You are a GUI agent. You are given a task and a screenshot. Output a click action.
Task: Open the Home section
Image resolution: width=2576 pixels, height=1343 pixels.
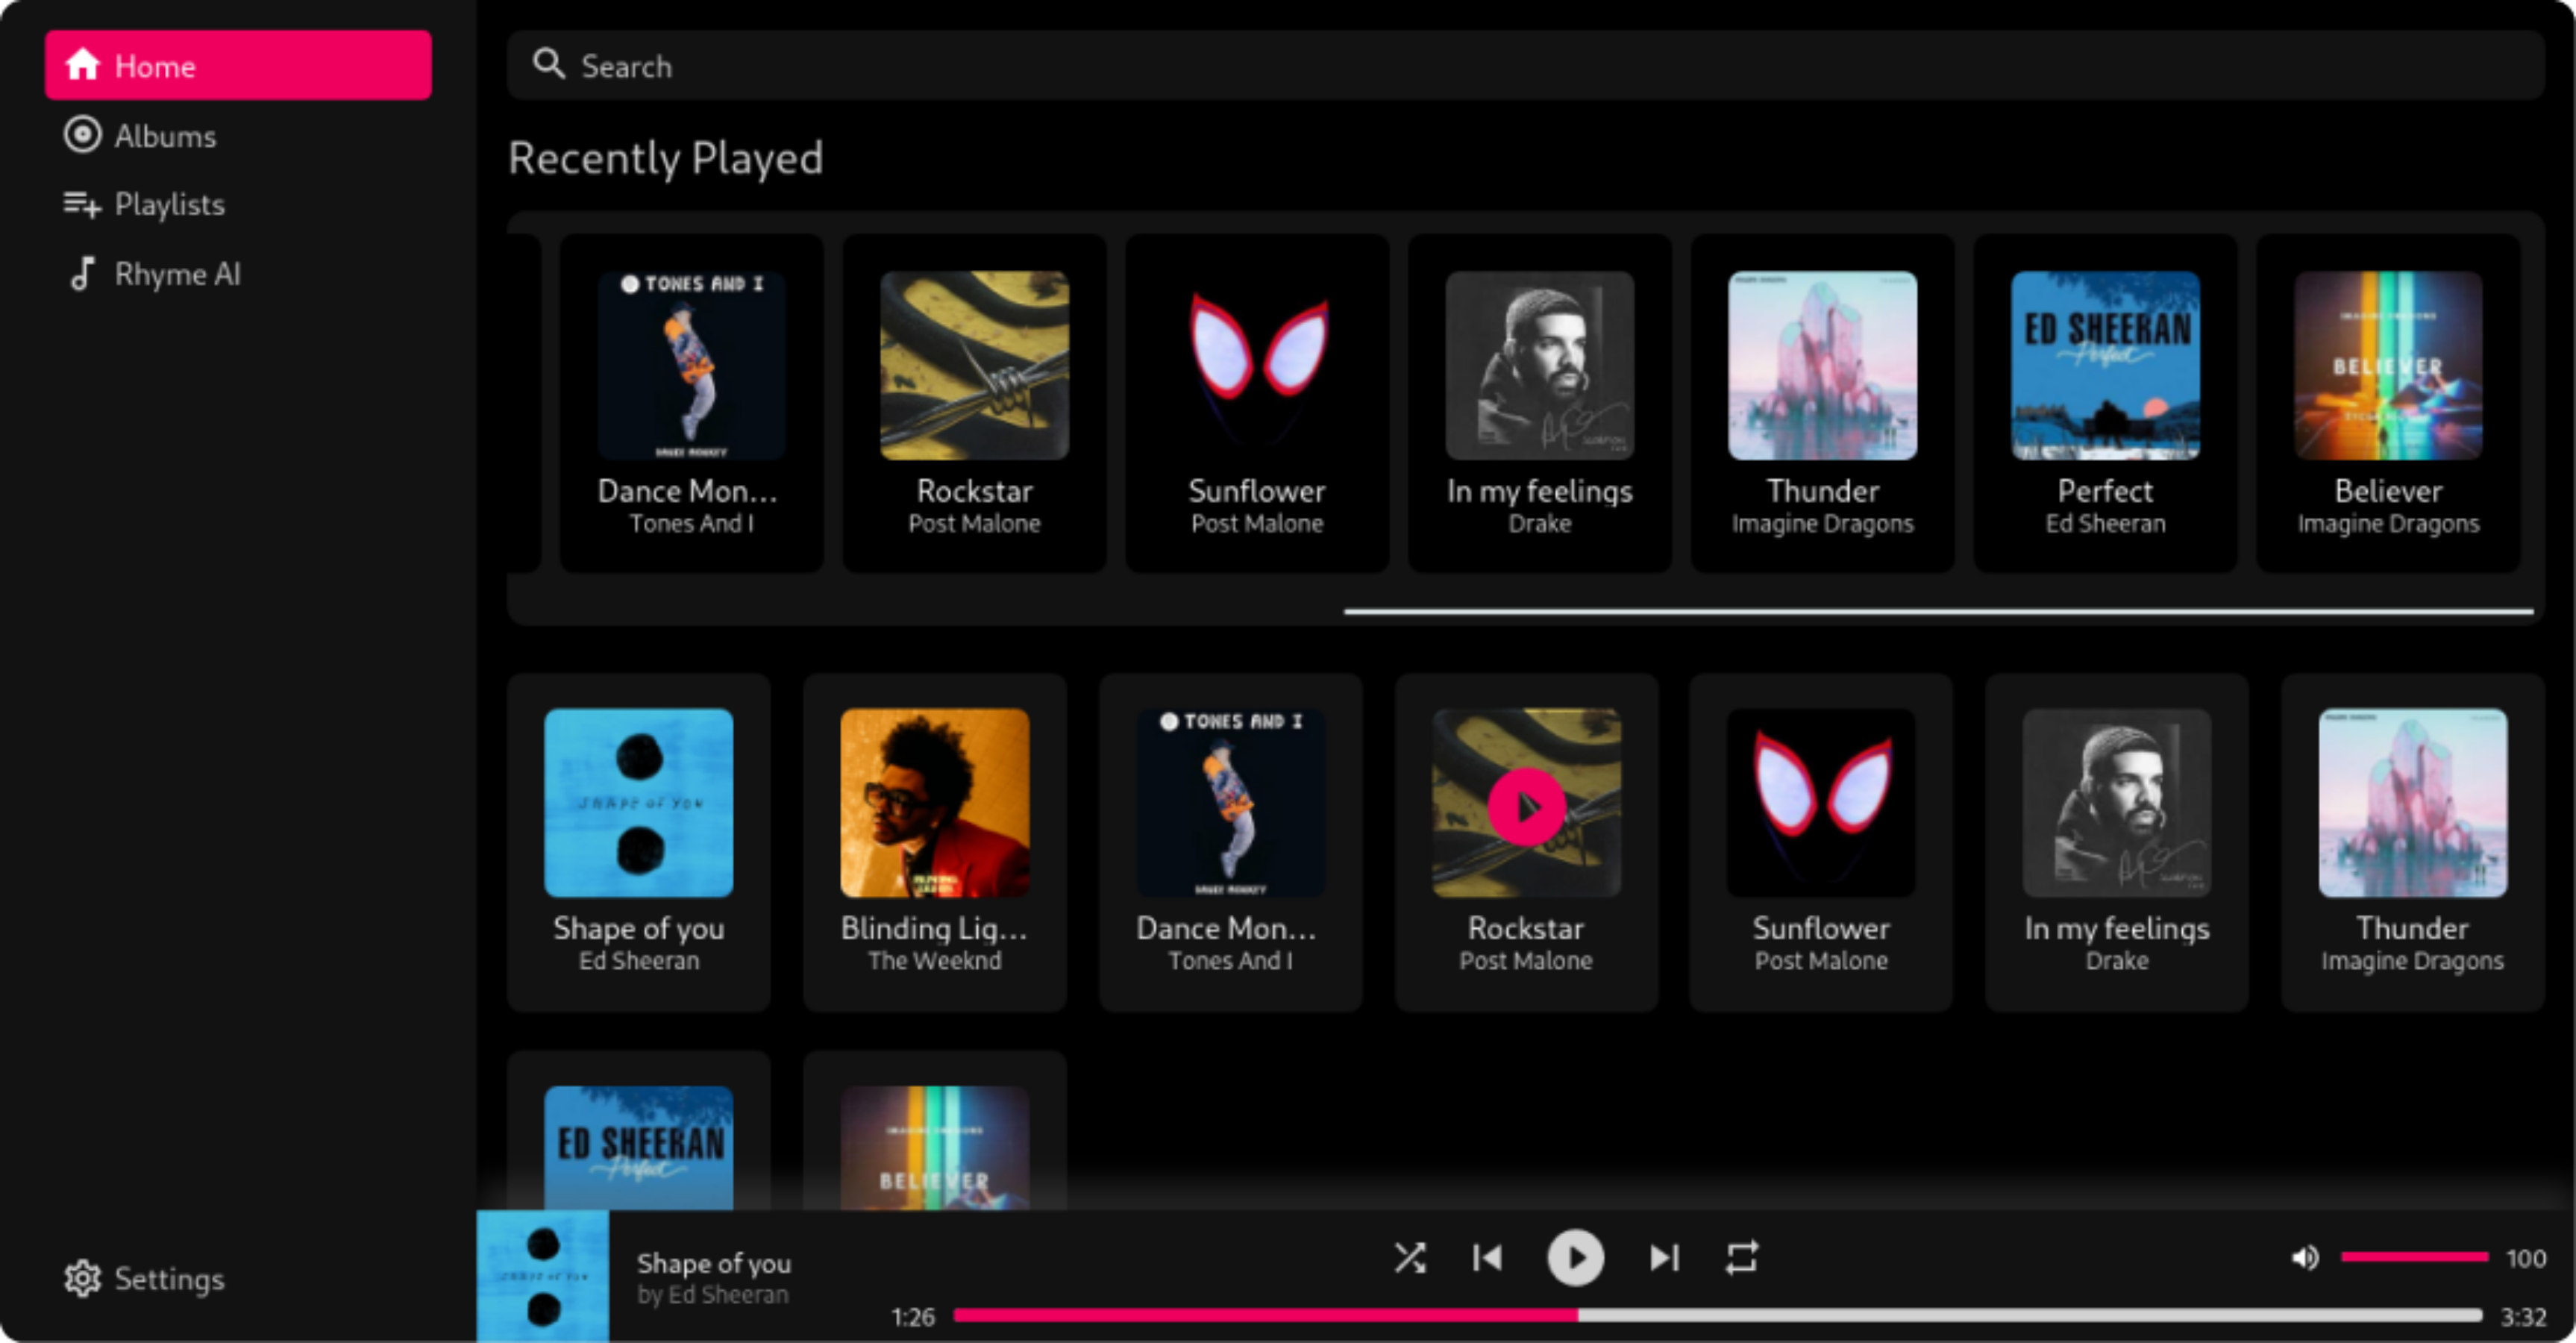238,66
